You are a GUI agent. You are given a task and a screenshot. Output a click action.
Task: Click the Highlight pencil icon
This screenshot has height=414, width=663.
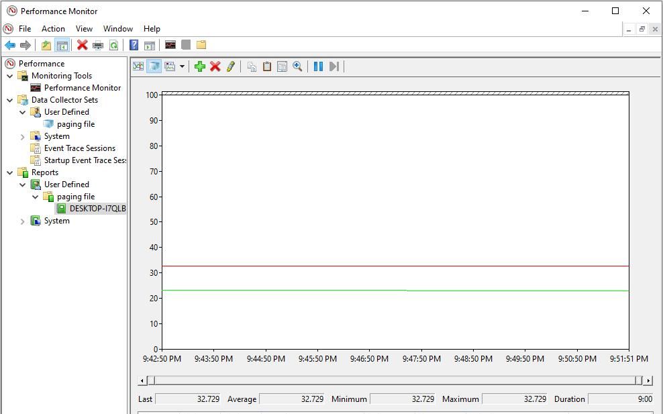pyautogui.click(x=231, y=66)
